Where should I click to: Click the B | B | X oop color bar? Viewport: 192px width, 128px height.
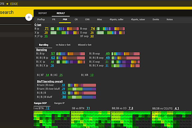tap(125, 66)
